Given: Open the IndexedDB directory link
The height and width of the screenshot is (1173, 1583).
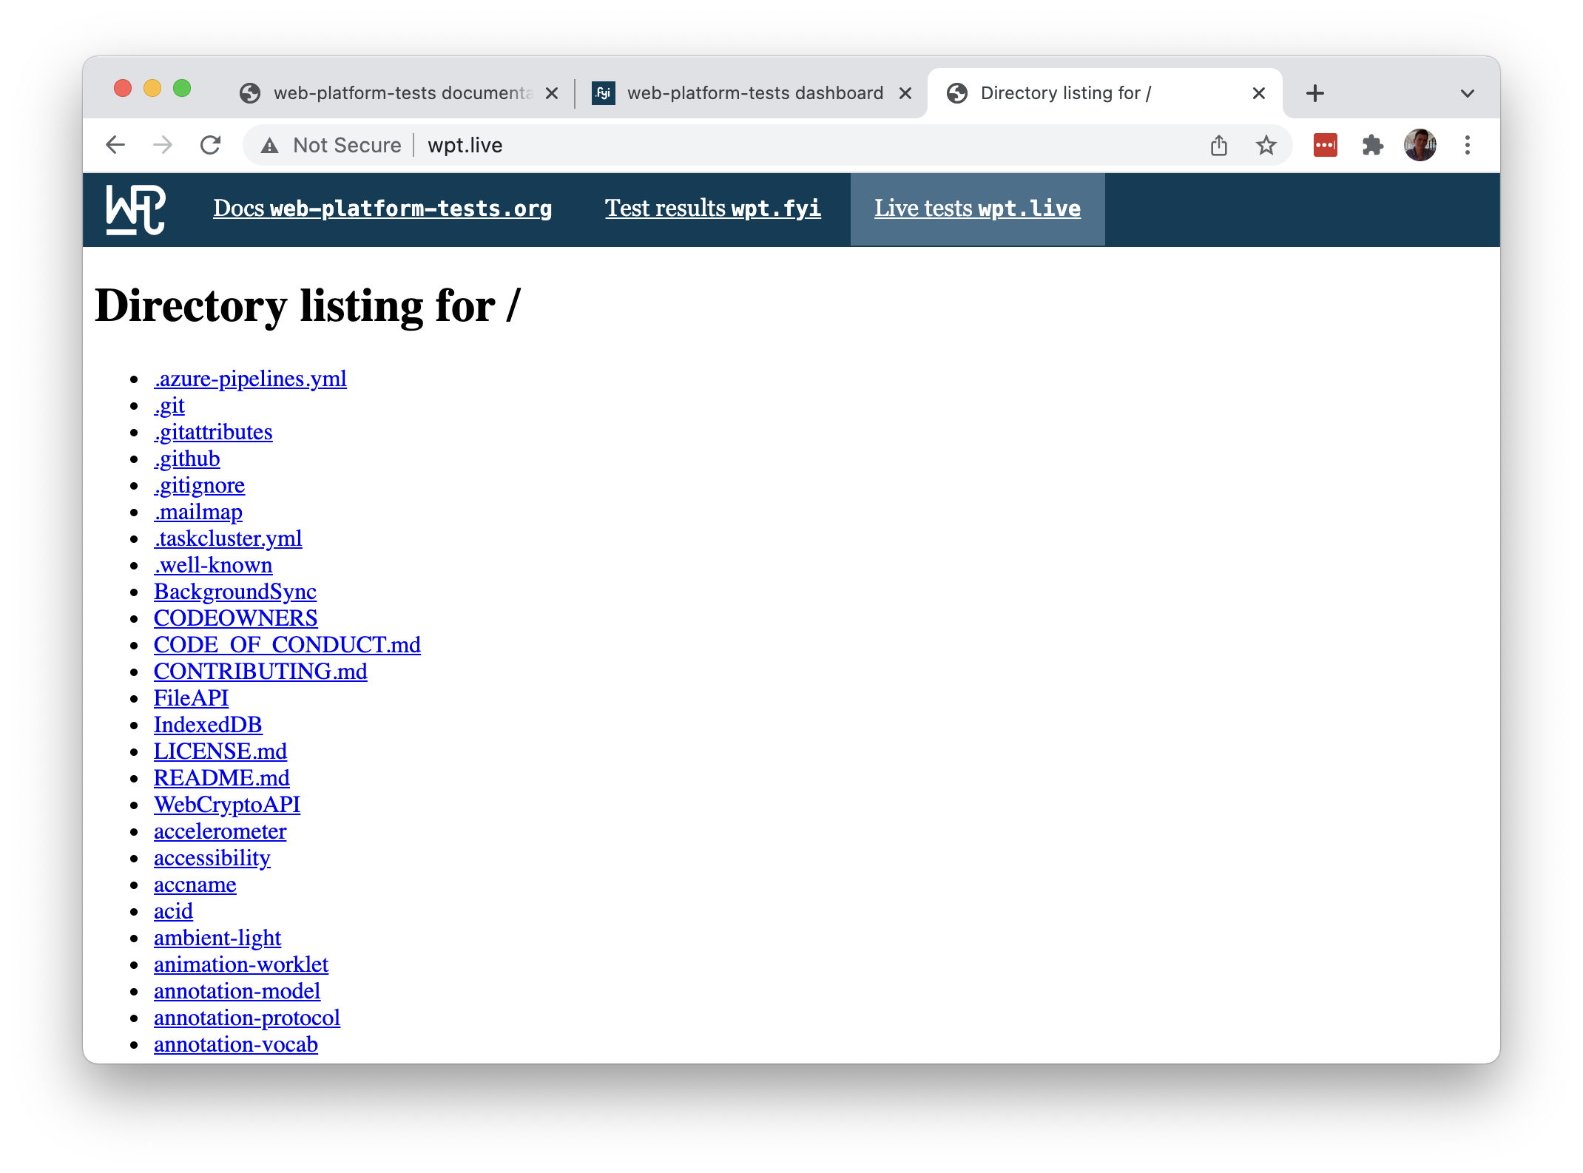Looking at the screenshot, I should tap(207, 723).
